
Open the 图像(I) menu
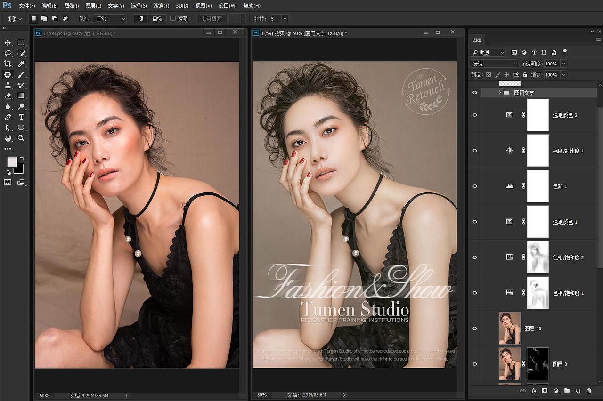click(71, 6)
